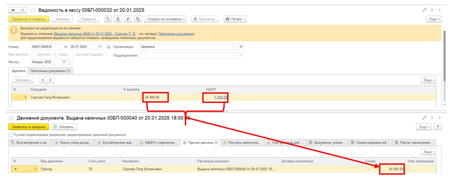Open the Расчеты налогопла... tab
This screenshot has width=450, height=179.
point(243,142)
